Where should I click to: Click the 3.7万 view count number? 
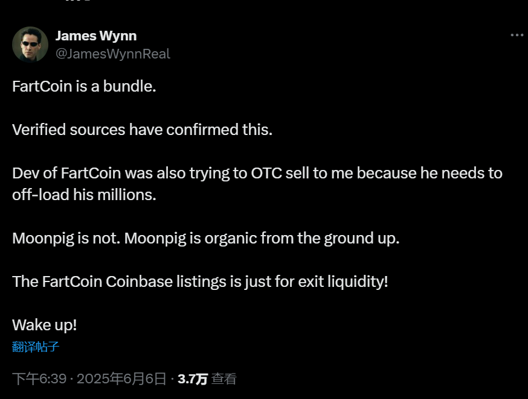192,379
